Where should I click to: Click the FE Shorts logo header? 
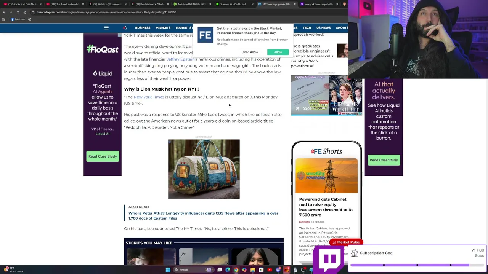click(x=326, y=151)
